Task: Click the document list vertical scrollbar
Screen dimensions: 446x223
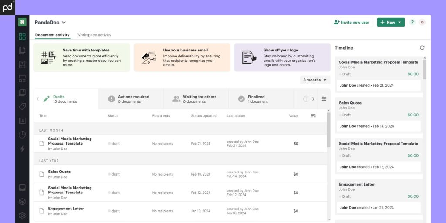Action: (328, 130)
